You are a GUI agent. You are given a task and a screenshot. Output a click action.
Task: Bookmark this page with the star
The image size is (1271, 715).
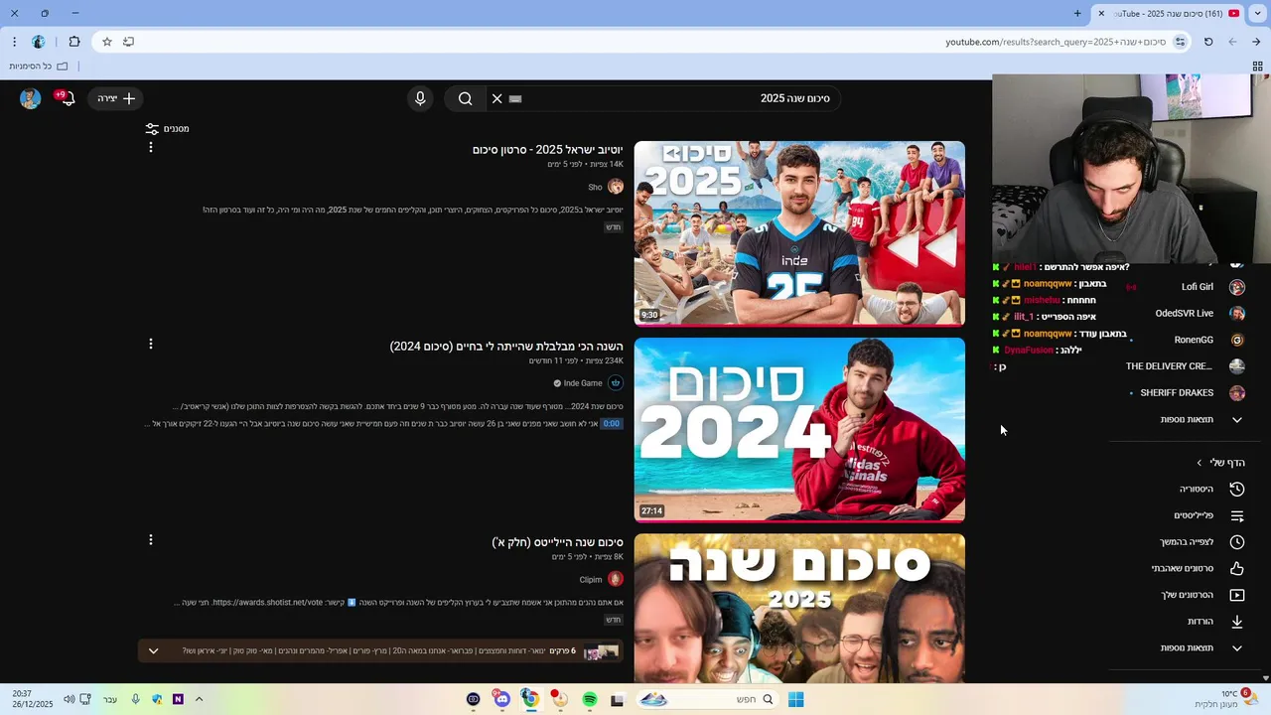coord(107,42)
